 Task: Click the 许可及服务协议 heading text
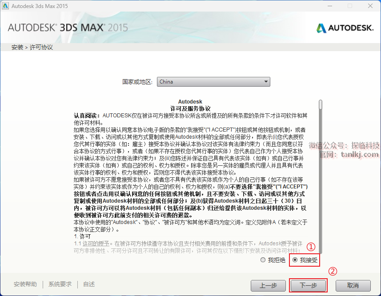[x=190, y=108]
